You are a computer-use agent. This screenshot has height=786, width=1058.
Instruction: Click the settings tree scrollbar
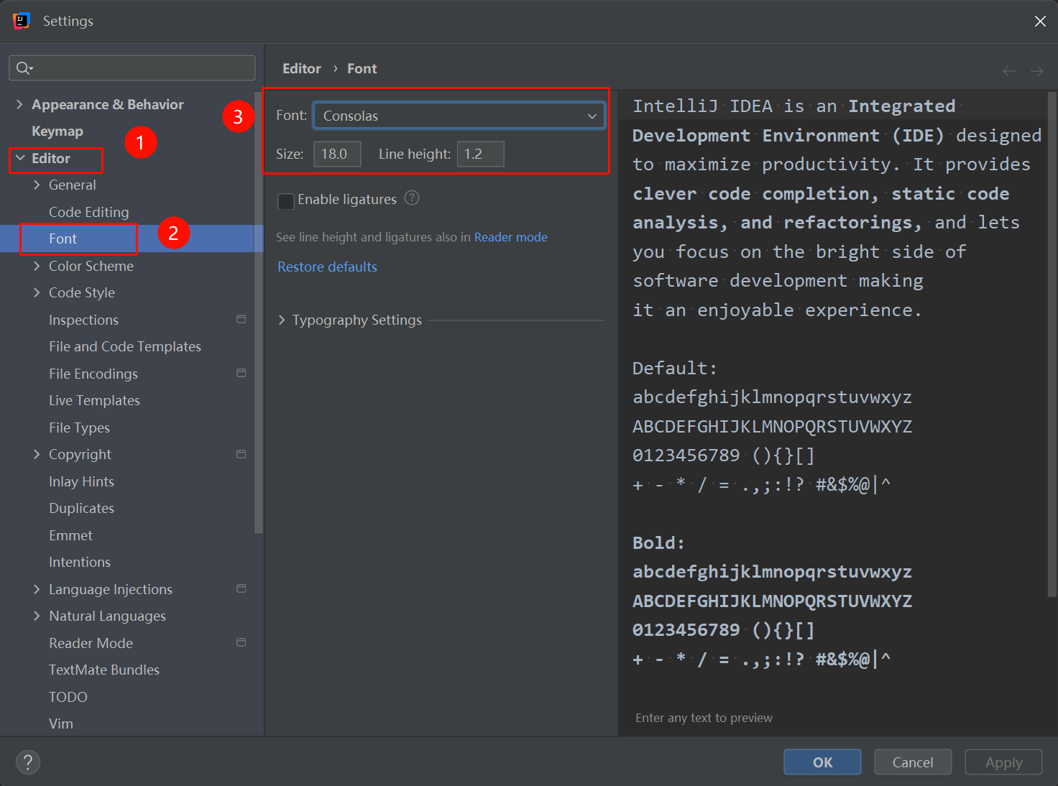(x=259, y=313)
